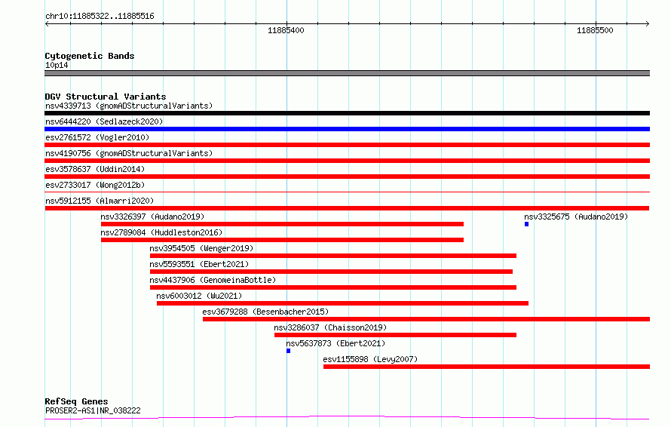Open esv2733017 (Wong2012b) label
The image size is (671, 427).
click(95, 185)
